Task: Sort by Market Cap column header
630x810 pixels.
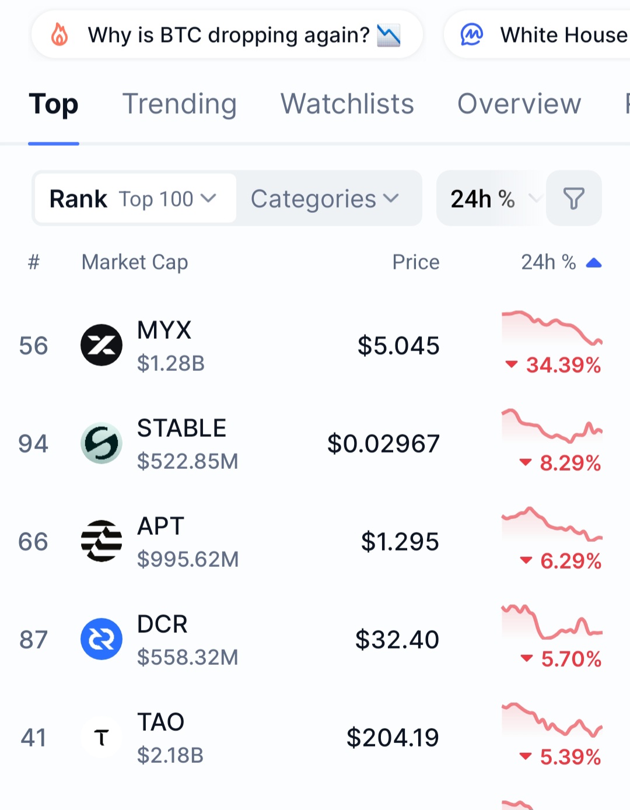Action: [135, 262]
